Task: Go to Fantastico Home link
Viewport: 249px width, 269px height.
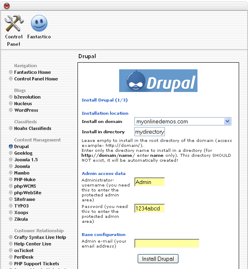Action: pyautogui.click(x=33, y=72)
